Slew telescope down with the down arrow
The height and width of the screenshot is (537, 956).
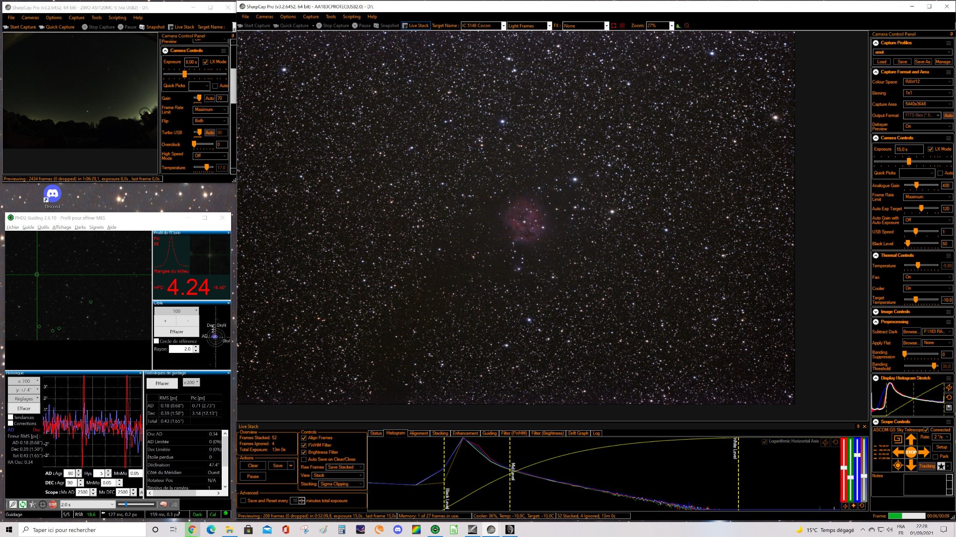point(911,465)
